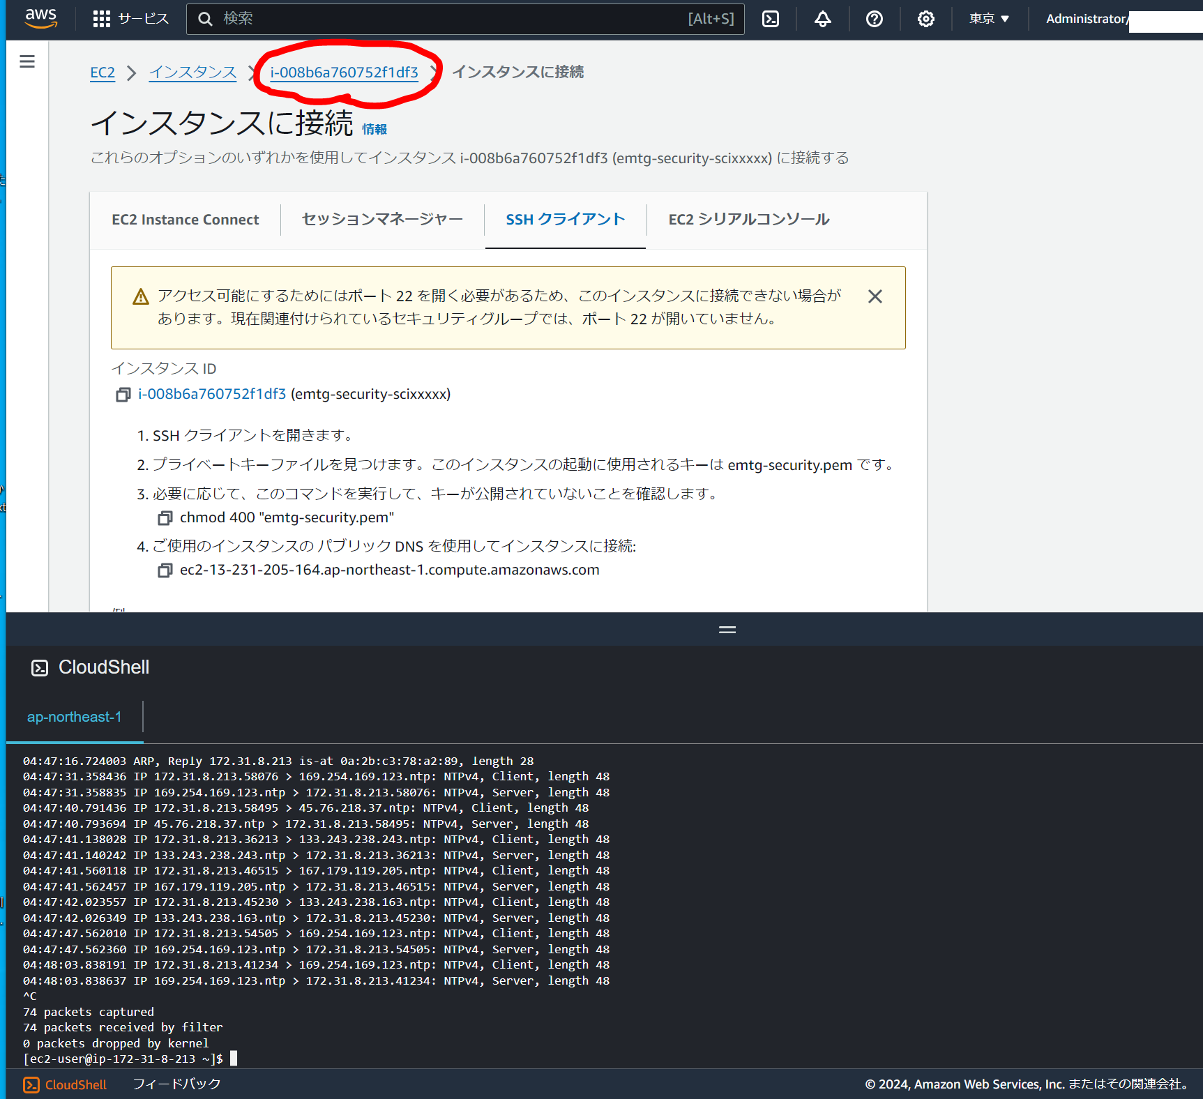
Task: Copy the instance ID with the copy icon
Action: [123, 395]
